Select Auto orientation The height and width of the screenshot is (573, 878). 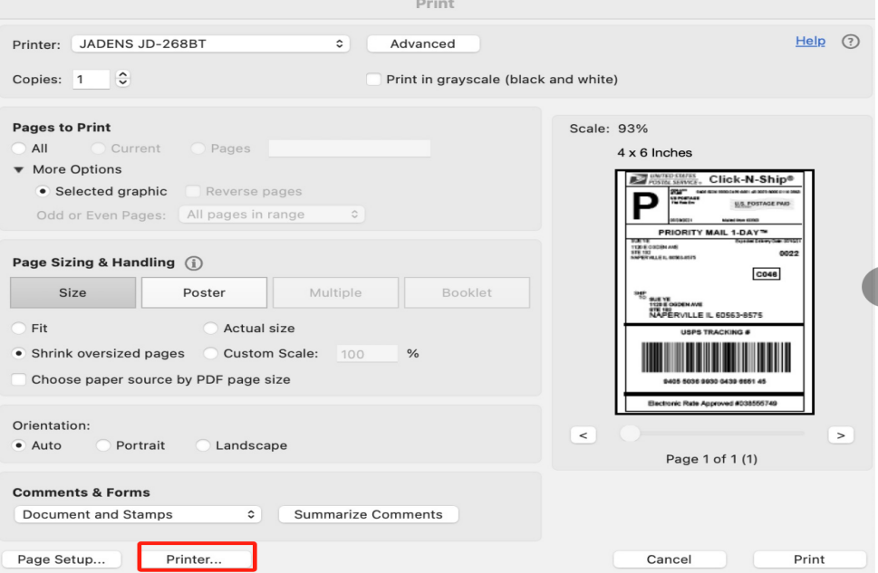(x=19, y=445)
